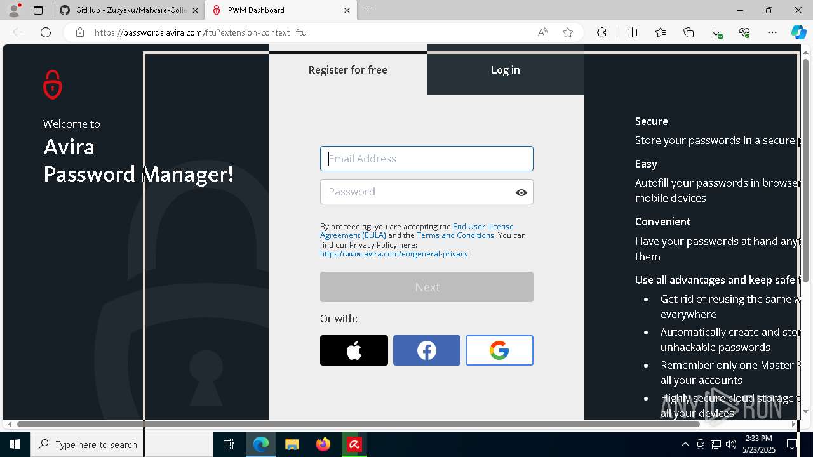This screenshot has height=457, width=813.
Task: Open Microsoft Edge from the taskbar
Action: [x=261, y=444]
